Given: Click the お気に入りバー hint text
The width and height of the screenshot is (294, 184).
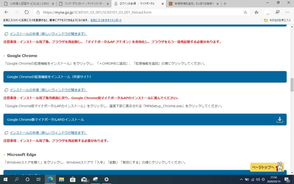Looking at the screenshot, I should pos(46,20).
